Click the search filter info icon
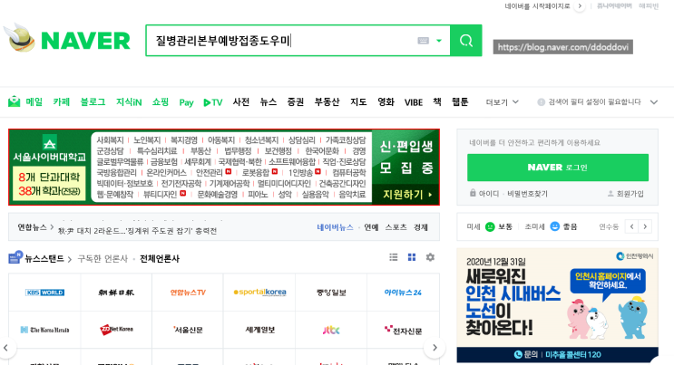This screenshot has width=674, height=365. pyautogui.click(x=542, y=101)
